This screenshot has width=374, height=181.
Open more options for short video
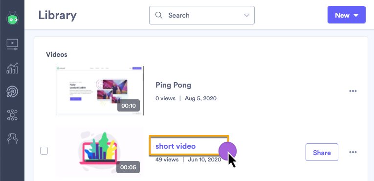pos(353,152)
